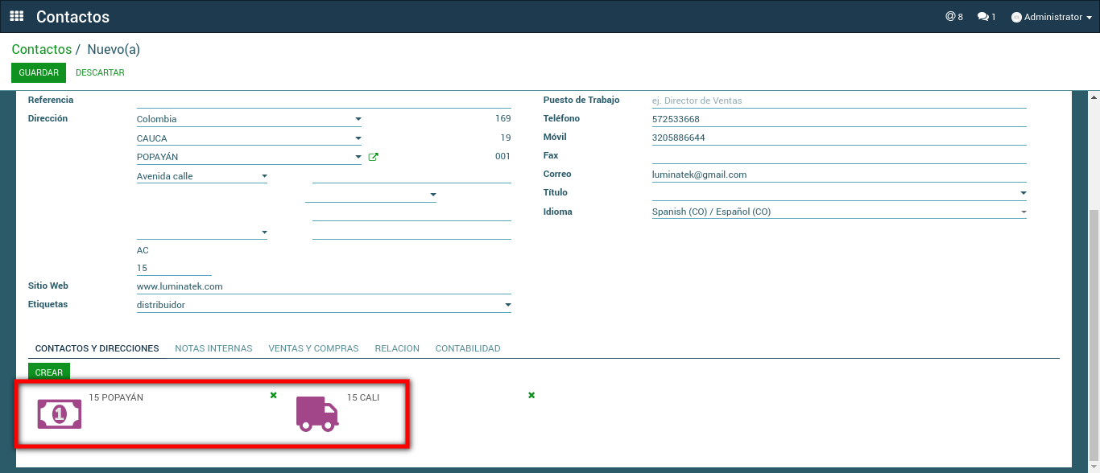Screen dimensions: 1100x473
Task: Click the money invoice address icon
Action: click(x=60, y=413)
